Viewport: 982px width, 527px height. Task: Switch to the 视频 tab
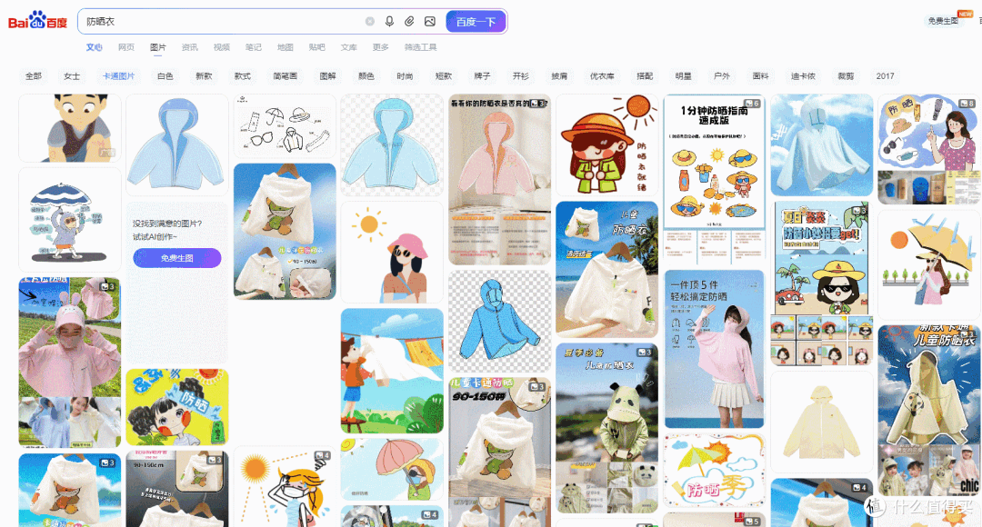[x=222, y=47]
